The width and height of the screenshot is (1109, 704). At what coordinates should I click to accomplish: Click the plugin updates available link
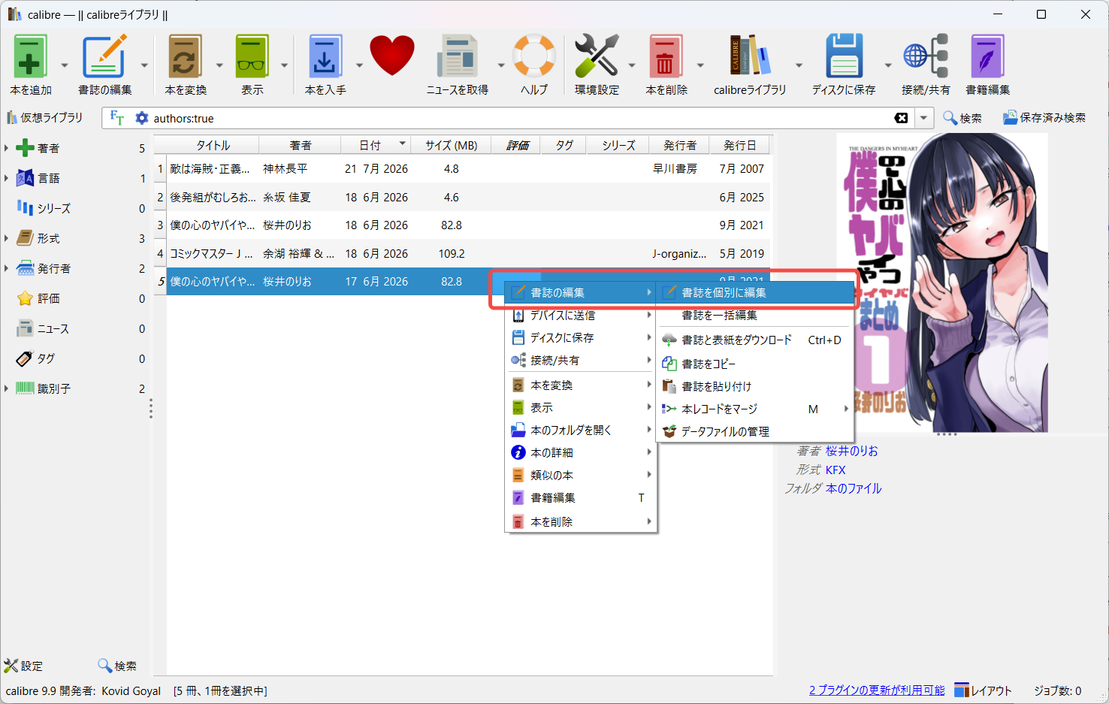pos(877,690)
